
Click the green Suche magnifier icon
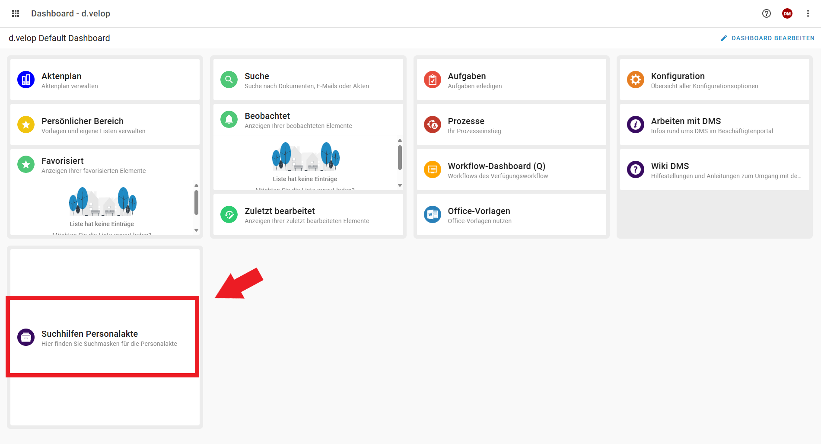[x=229, y=80]
